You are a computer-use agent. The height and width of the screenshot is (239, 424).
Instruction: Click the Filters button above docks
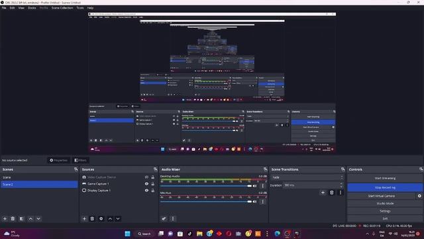(x=81, y=161)
